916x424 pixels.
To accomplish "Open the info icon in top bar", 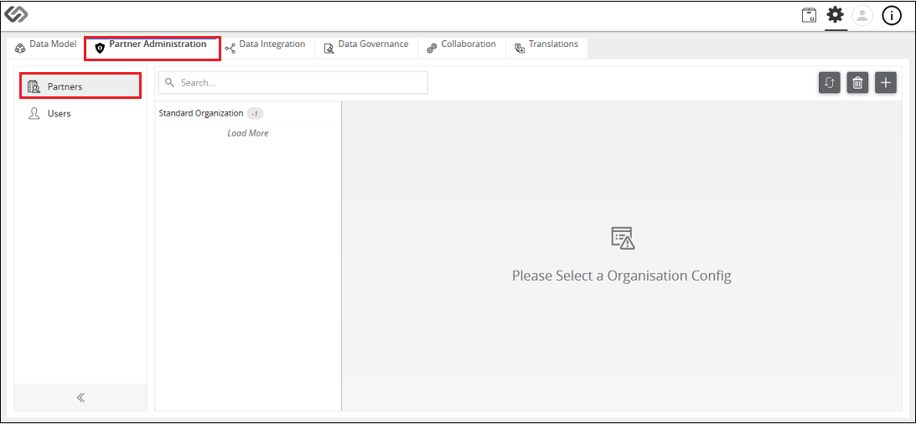I will 892,17.
